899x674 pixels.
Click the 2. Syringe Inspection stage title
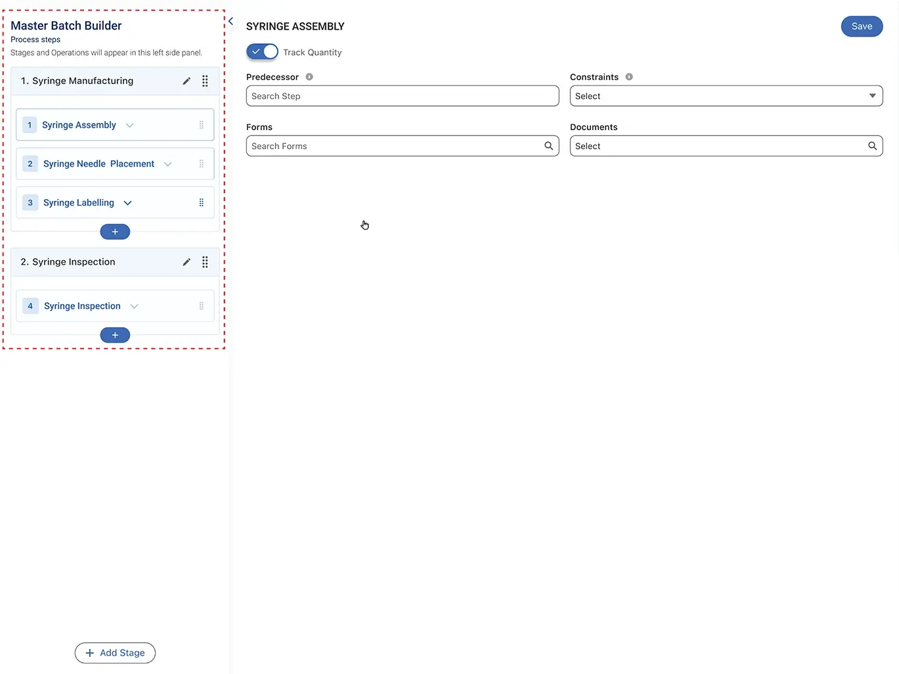pos(68,262)
